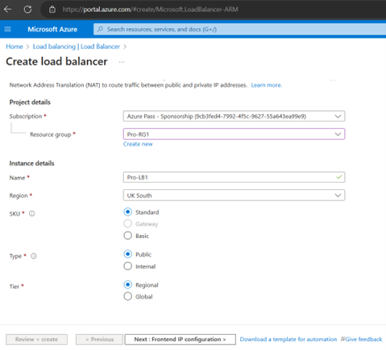Screen dimensions: 386x350
Task: Choose Internal load balancer type
Action: coord(128,266)
